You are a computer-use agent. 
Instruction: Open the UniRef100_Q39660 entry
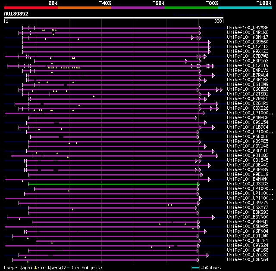point(248,42)
